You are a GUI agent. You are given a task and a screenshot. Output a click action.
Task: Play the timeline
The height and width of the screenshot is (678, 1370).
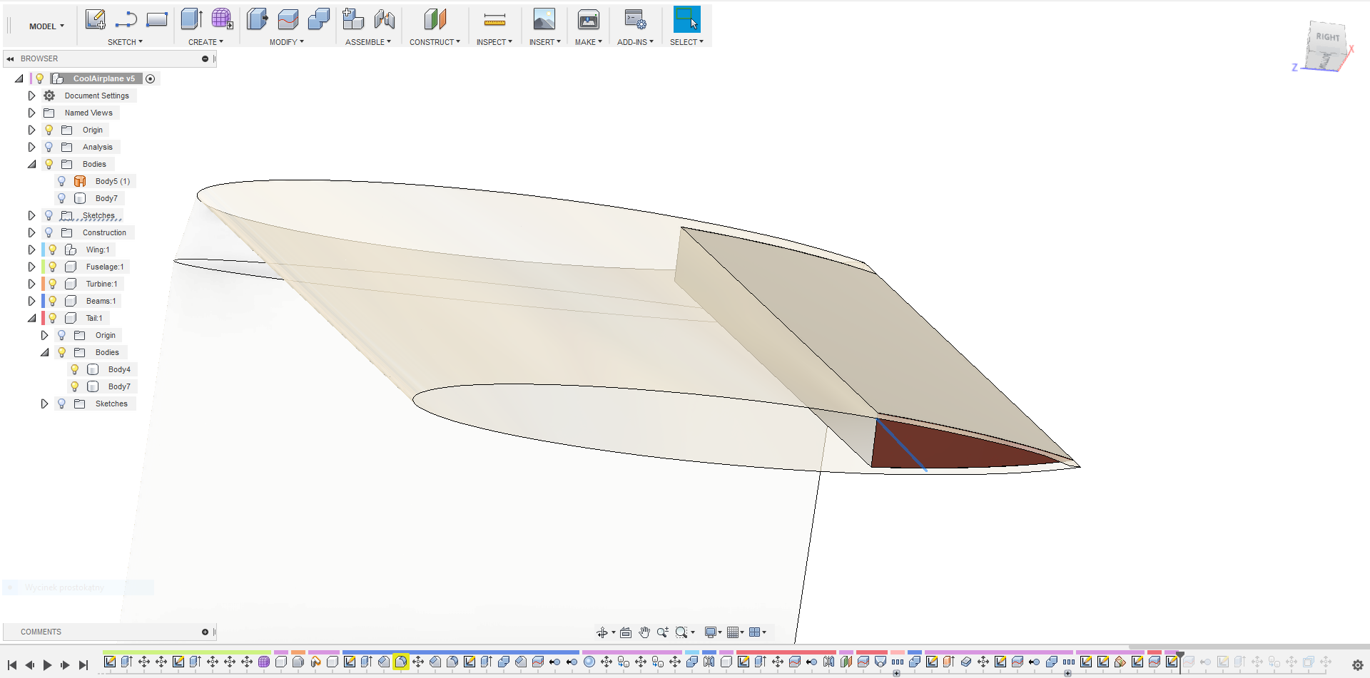(x=47, y=665)
